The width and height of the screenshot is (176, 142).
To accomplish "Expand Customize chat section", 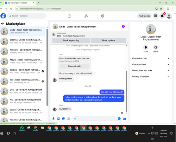I will tap(151, 58).
